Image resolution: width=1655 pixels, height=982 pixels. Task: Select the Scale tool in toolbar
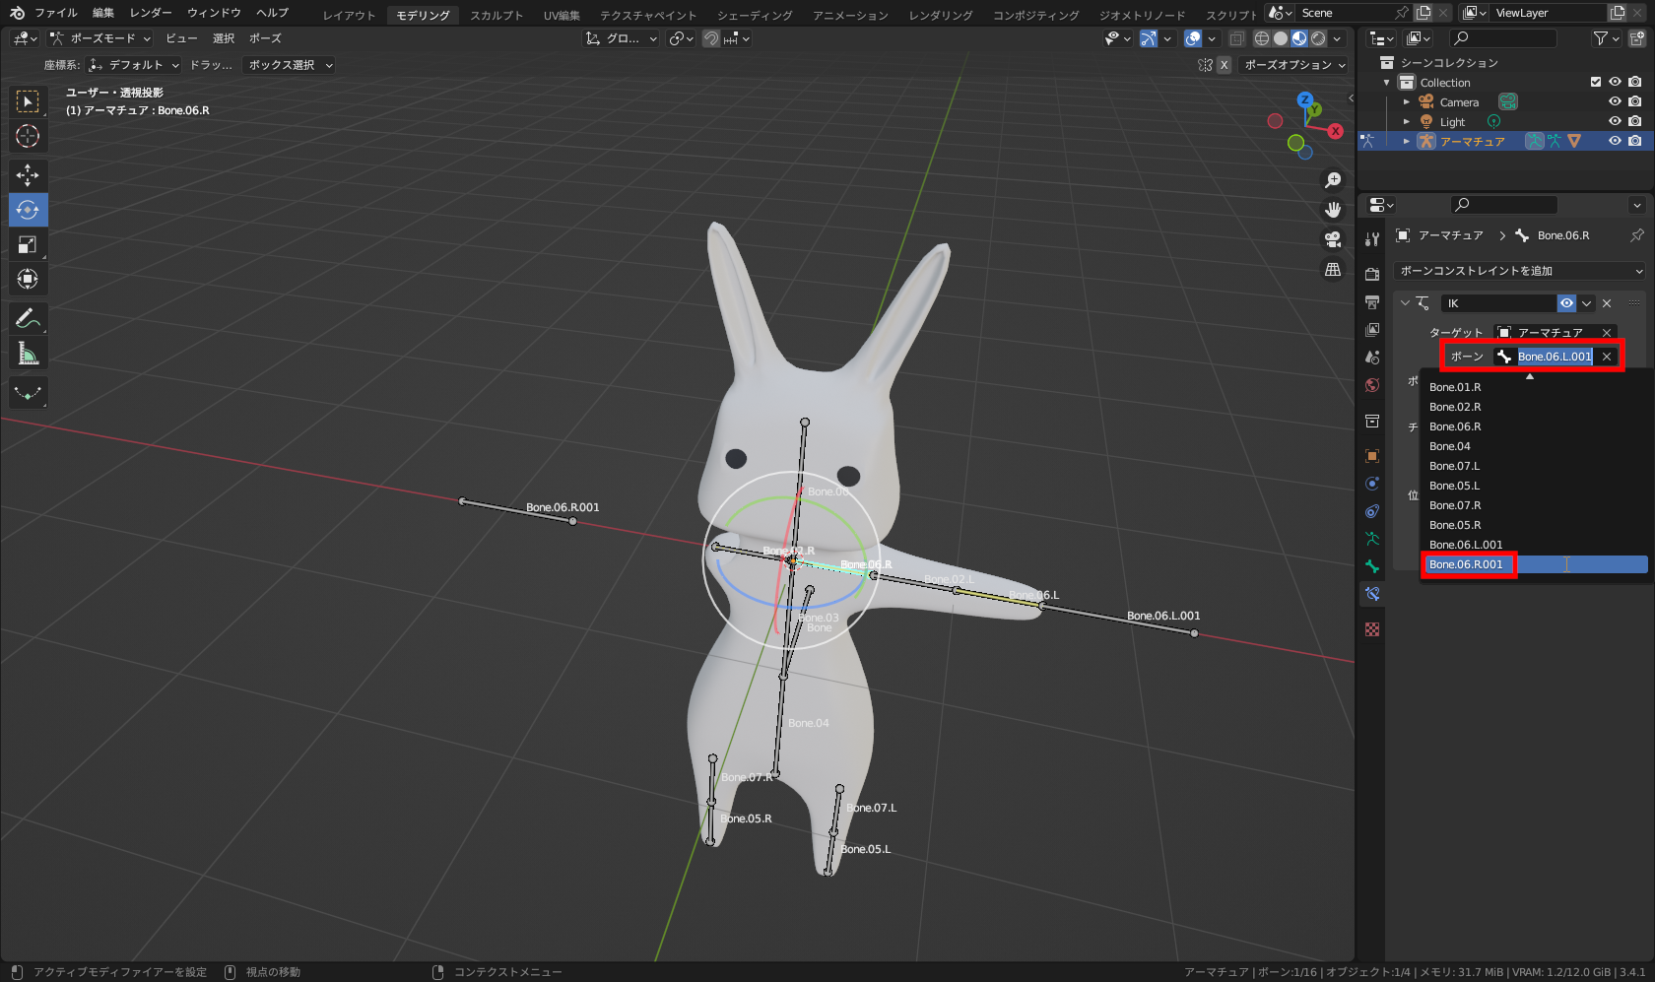pos(28,244)
